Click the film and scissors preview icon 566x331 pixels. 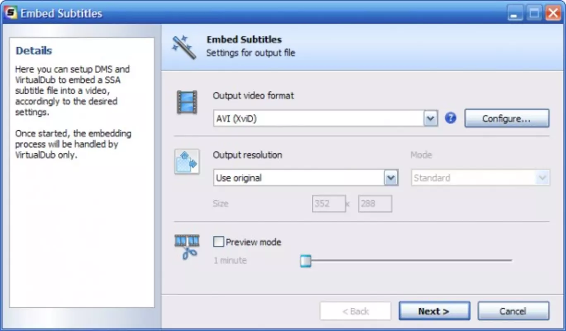[187, 247]
